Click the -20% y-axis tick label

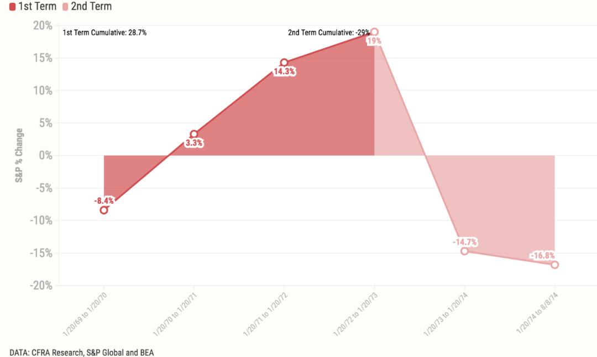point(40,286)
